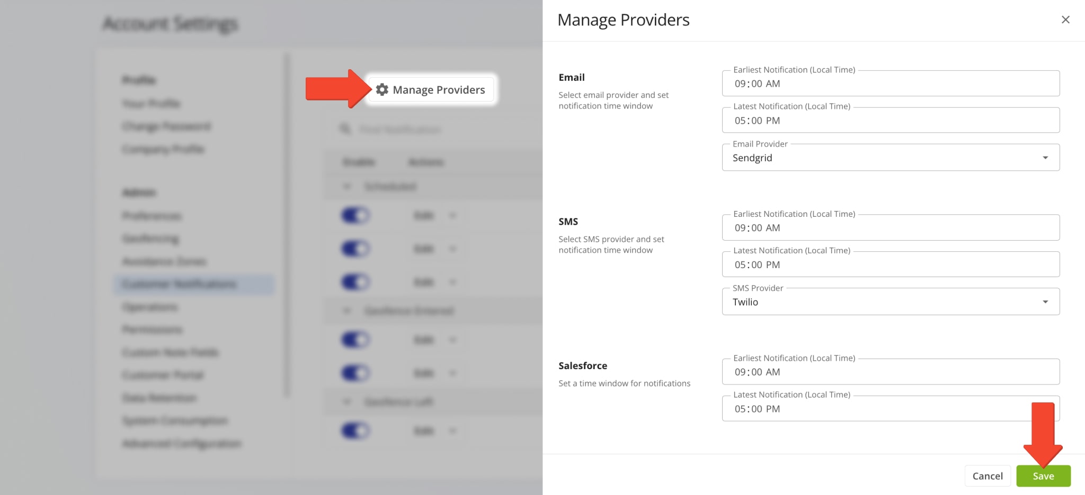Open the SMS Provider dropdown showing Twilio

pos(891,302)
